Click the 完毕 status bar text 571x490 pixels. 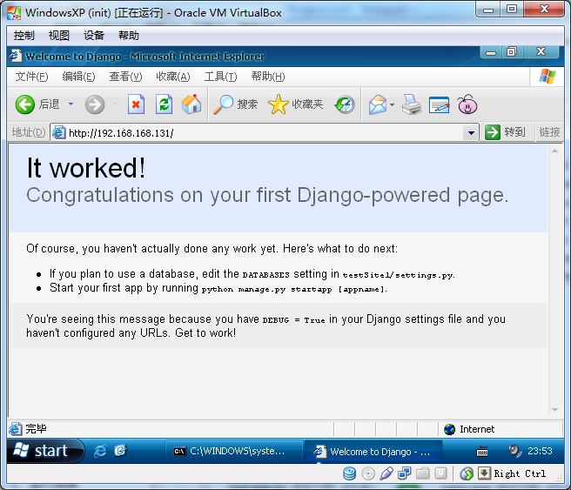(x=36, y=429)
